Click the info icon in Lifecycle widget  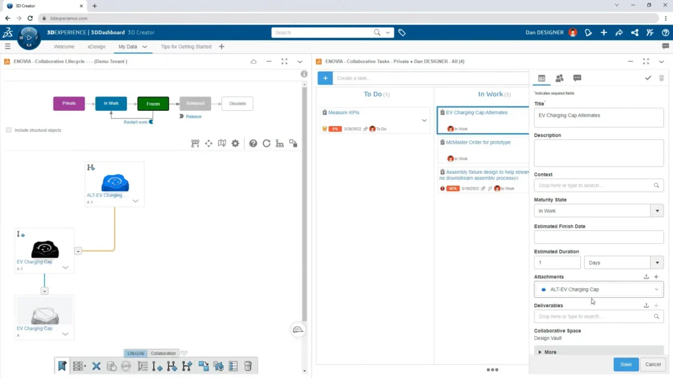click(304, 73)
